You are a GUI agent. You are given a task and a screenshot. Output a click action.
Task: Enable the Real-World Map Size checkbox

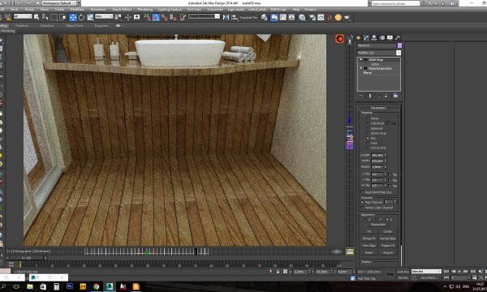pos(362,192)
